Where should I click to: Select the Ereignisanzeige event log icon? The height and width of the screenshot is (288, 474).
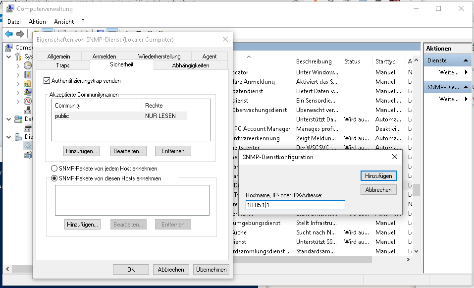28,75
